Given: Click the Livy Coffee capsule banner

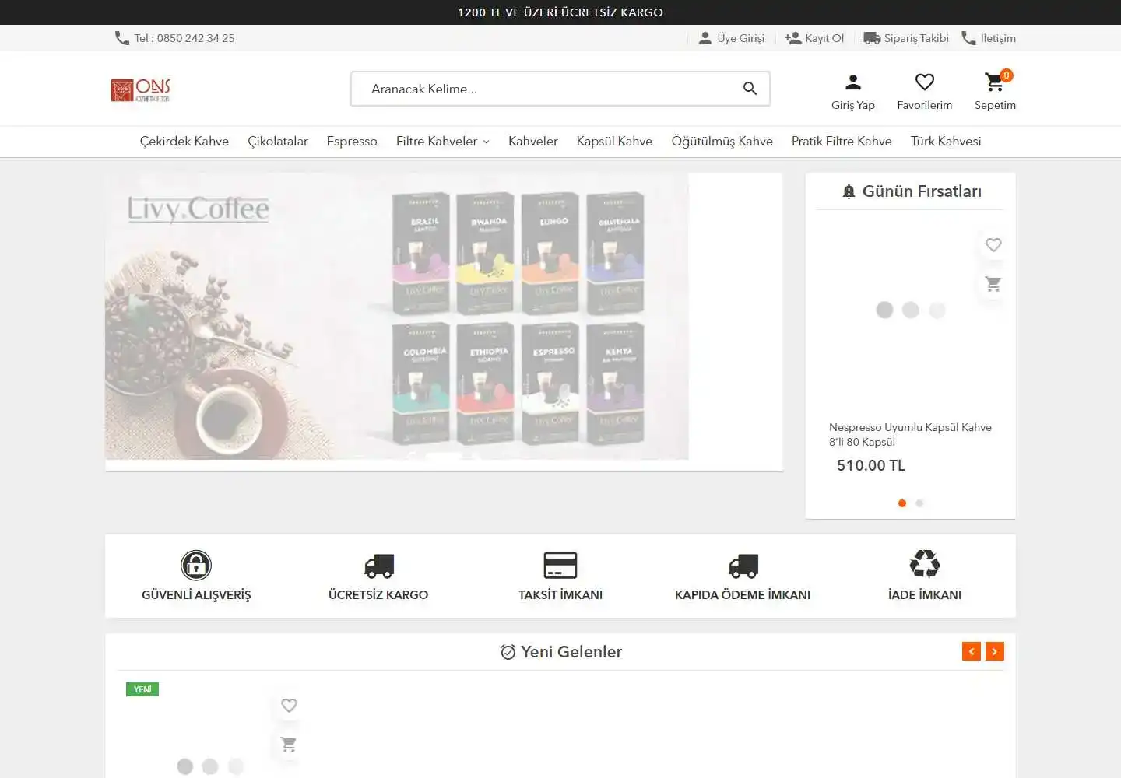Looking at the screenshot, I should (x=397, y=317).
